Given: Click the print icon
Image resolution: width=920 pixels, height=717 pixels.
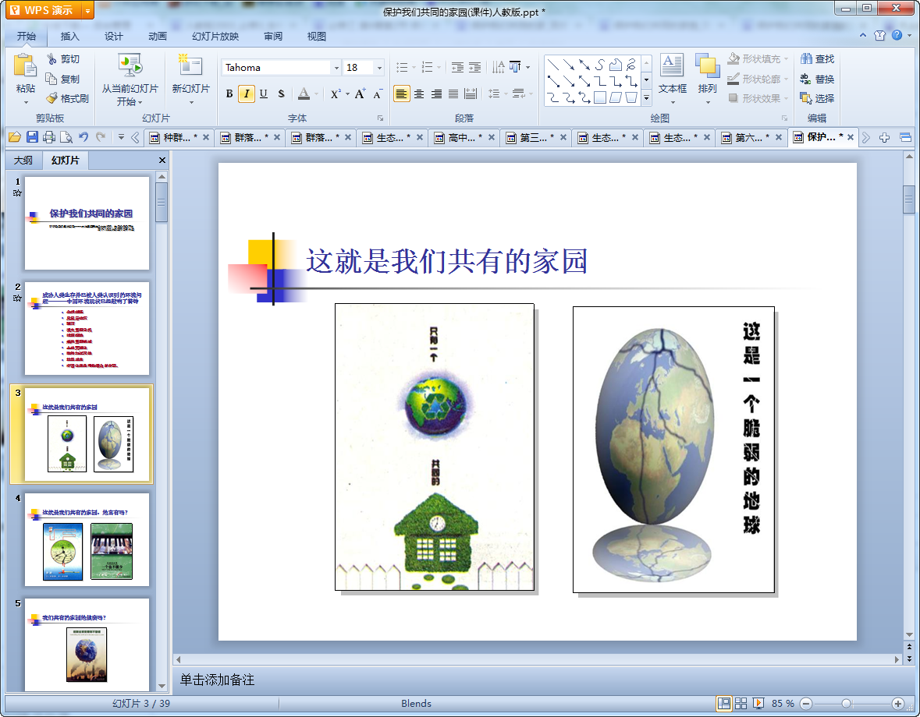Looking at the screenshot, I should tap(49, 137).
